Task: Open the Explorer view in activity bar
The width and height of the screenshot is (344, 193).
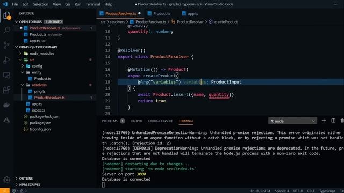Action: point(6,16)
